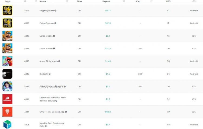
Task: Select the Lieferheld logo icon
Action: point(7,99)
